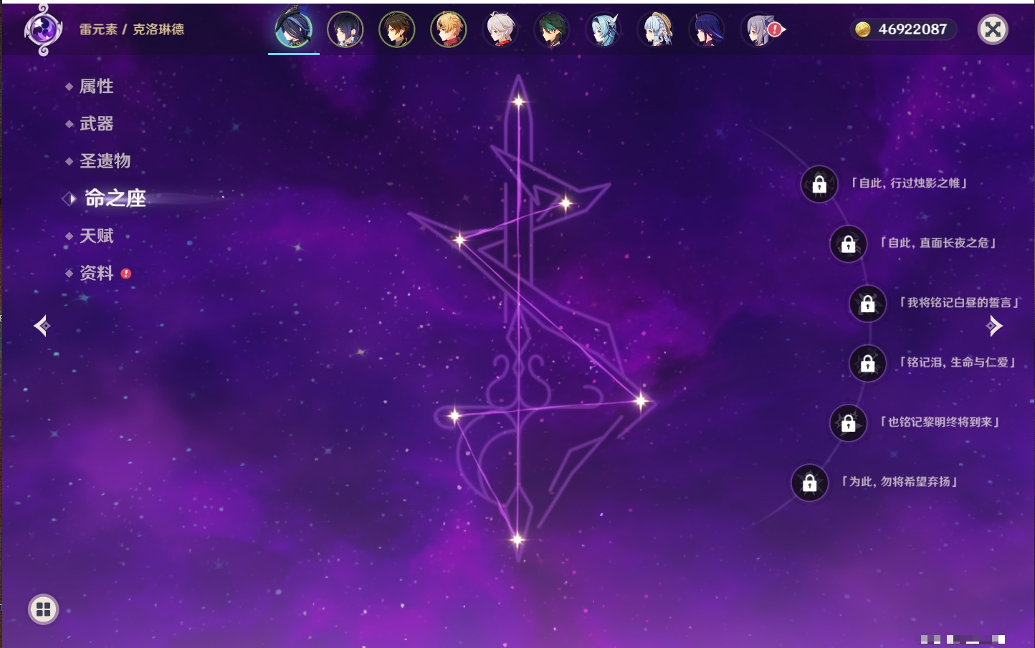
Task: Click the constellation name 「自此, 行过烛影之帷」
Action: pyautogui.click(x=909, y=183)
